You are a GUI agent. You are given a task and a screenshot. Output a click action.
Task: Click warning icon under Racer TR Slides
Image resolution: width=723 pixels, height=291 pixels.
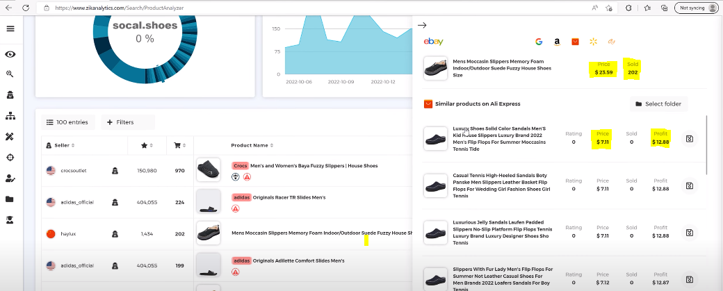click(x=235, y=208)
